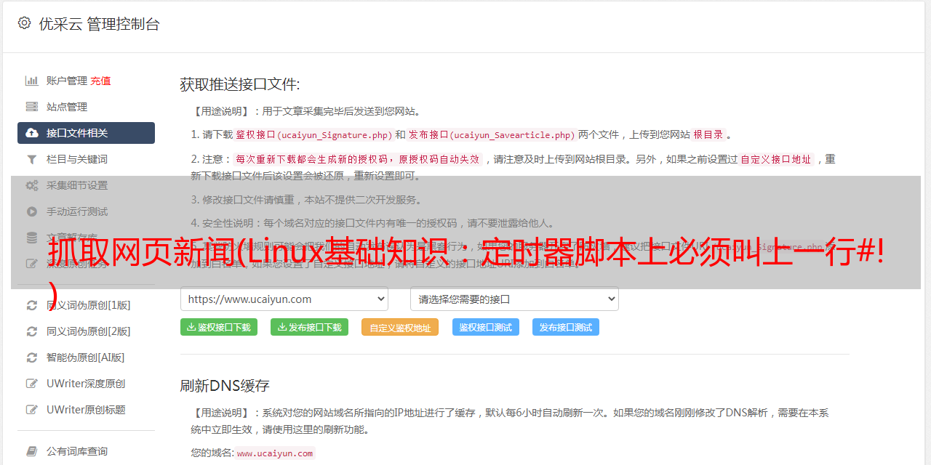The width and height of the screenshot is (931, 465).
Task: Click the blue 鉴权接口测试 button
Action: tap(485, 327)
